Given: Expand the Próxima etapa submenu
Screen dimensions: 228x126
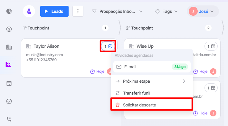Looking at the screenshot, I should [152, 81].
